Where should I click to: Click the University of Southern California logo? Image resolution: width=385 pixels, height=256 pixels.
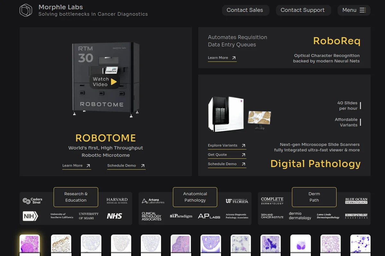click(62, 216)
